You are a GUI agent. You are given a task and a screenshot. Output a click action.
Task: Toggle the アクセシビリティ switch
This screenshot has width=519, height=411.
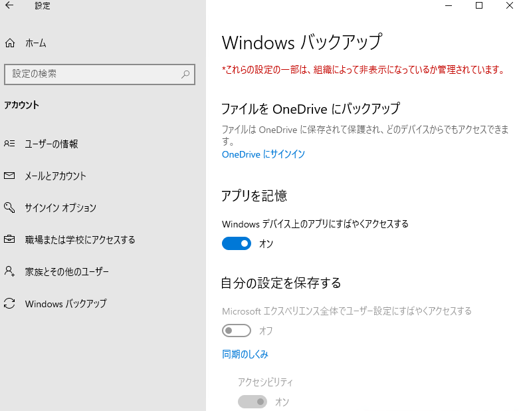coord(253,402)
